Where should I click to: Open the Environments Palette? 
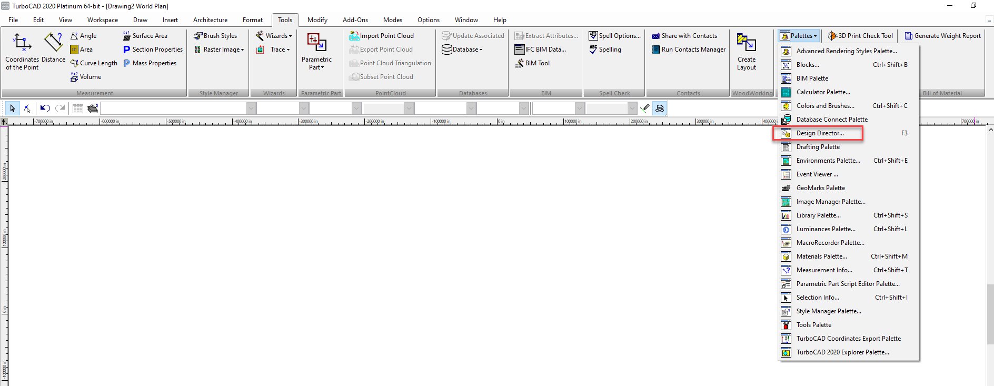pyautogui.click(x=849, y=161)
